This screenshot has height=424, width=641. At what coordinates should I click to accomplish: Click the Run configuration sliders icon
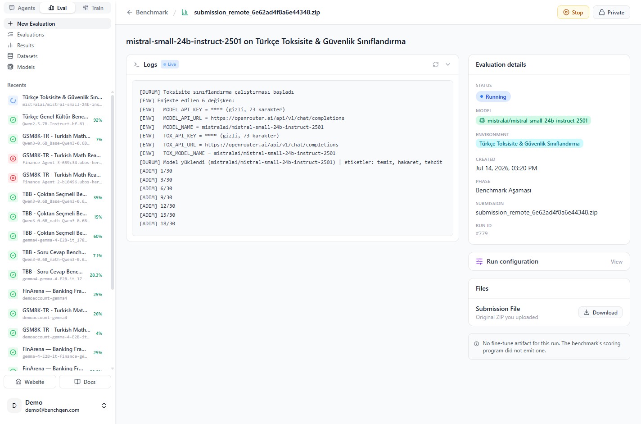tap(479, 261)
